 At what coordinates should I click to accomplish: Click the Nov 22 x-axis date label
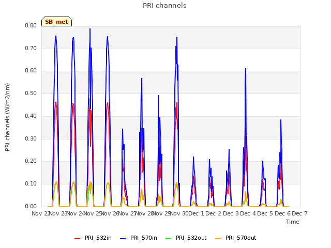[41, 213]
